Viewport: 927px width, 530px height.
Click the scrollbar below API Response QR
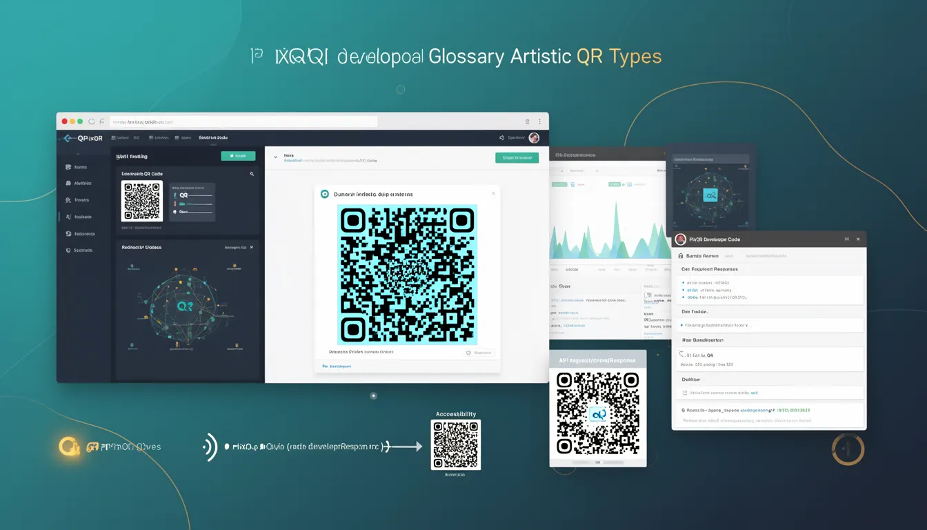point(598,462)
